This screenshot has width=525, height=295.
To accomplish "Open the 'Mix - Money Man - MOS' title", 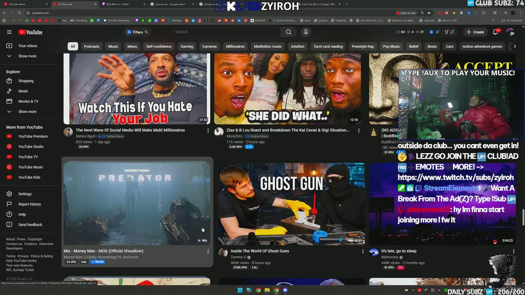I will coord(103,251).
